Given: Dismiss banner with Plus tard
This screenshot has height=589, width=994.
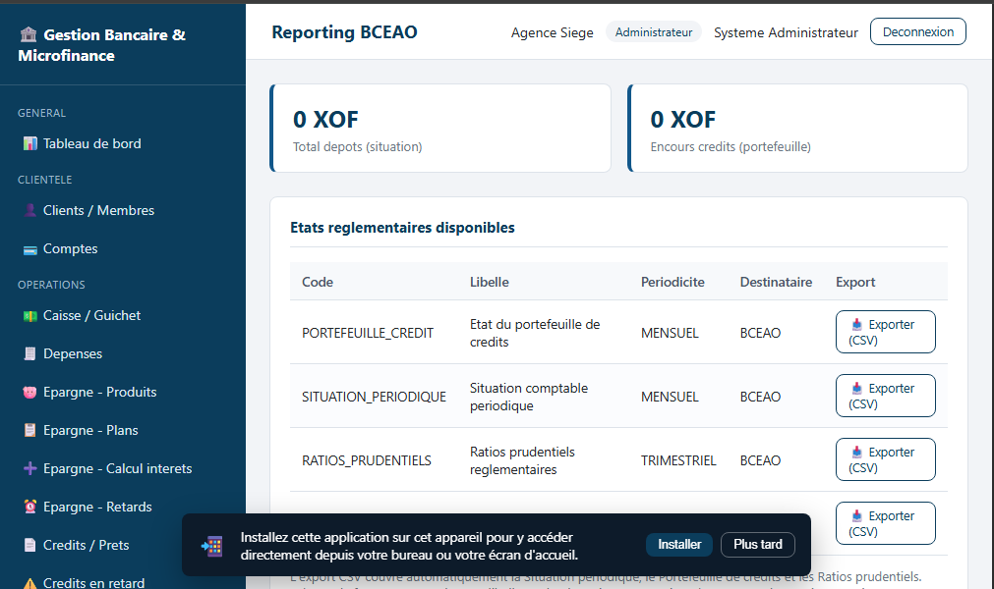Looking at the screenshot, I should click(x=758, y=545).
